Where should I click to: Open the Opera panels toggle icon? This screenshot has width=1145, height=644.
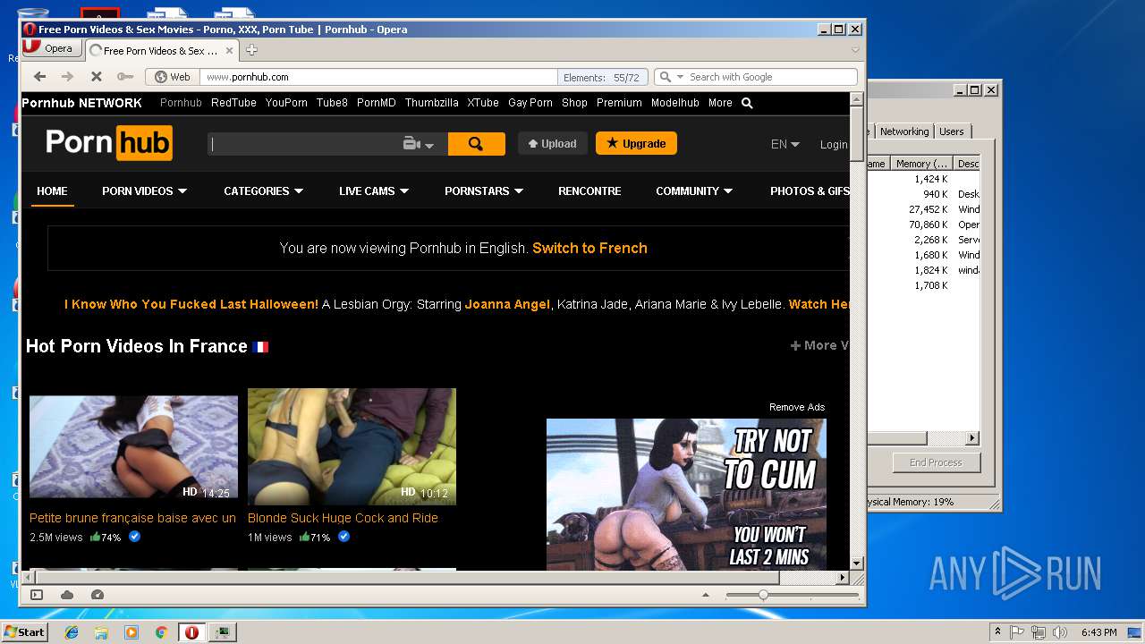coord(37,595)
